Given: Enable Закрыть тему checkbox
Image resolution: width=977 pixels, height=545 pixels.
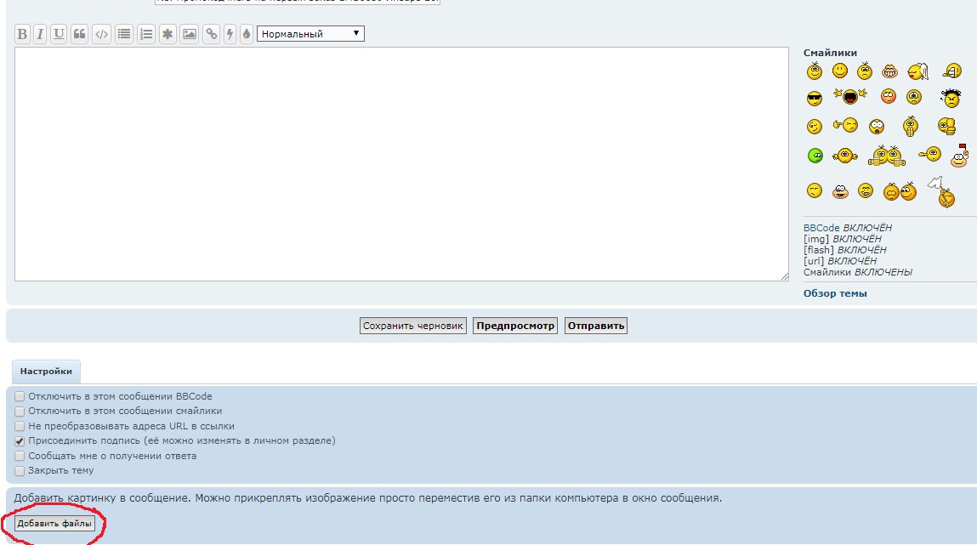Looking at the screenshot, I should tap(20, 471).
